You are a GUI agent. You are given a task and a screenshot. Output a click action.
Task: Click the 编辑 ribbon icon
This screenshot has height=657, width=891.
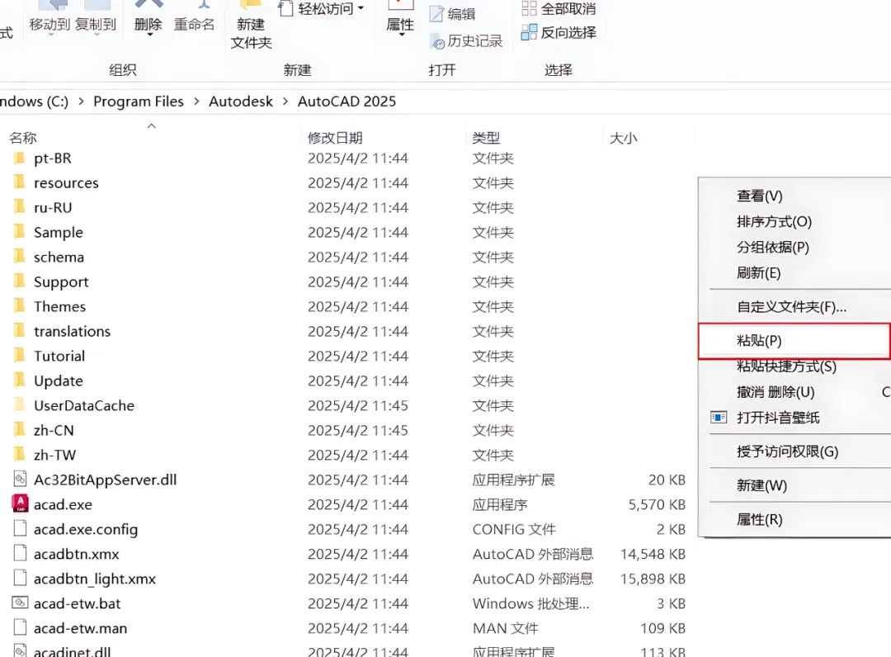click(x=436, y=14)
